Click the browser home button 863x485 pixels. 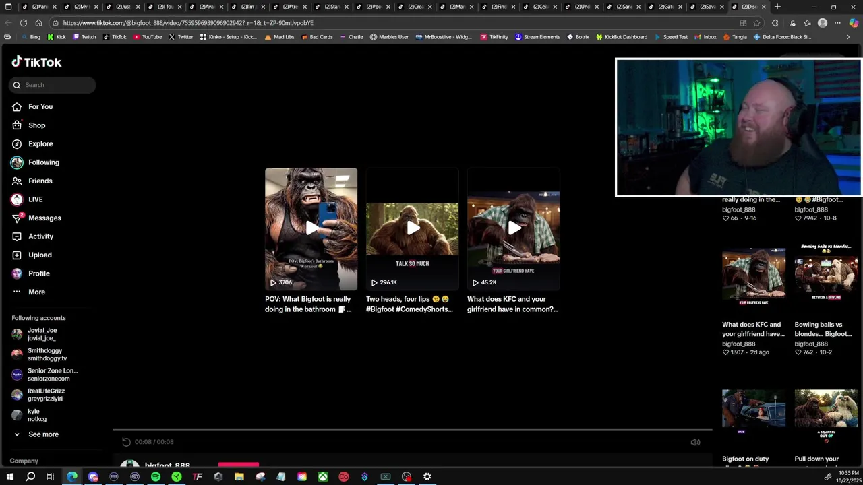(x=38, y=23)
